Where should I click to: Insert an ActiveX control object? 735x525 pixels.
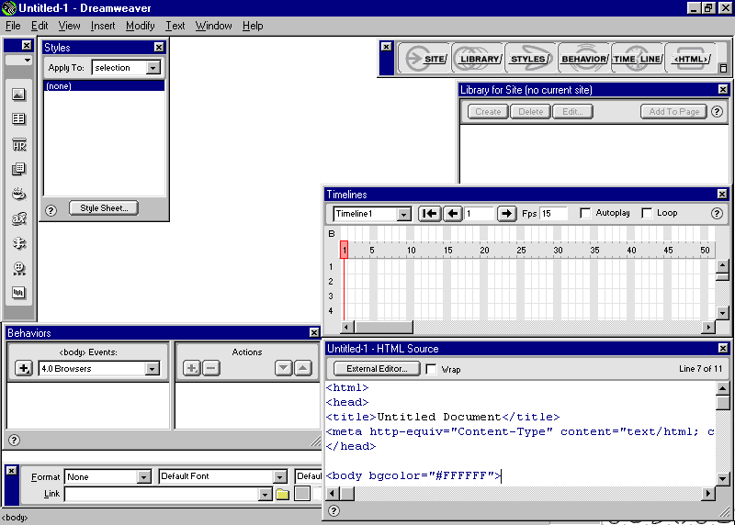coord(18,218)
